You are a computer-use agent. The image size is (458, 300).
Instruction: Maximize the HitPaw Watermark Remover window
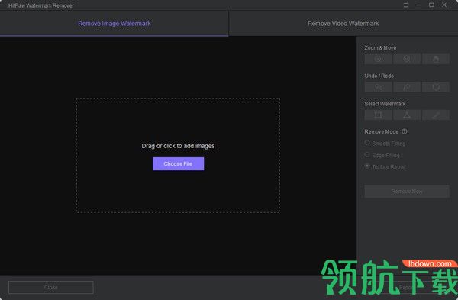431,5
